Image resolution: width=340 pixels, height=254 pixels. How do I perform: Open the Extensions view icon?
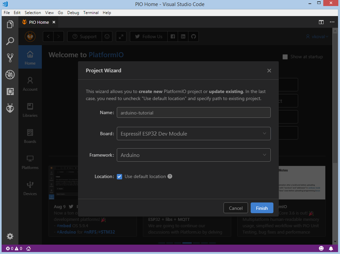pos(10,91)
